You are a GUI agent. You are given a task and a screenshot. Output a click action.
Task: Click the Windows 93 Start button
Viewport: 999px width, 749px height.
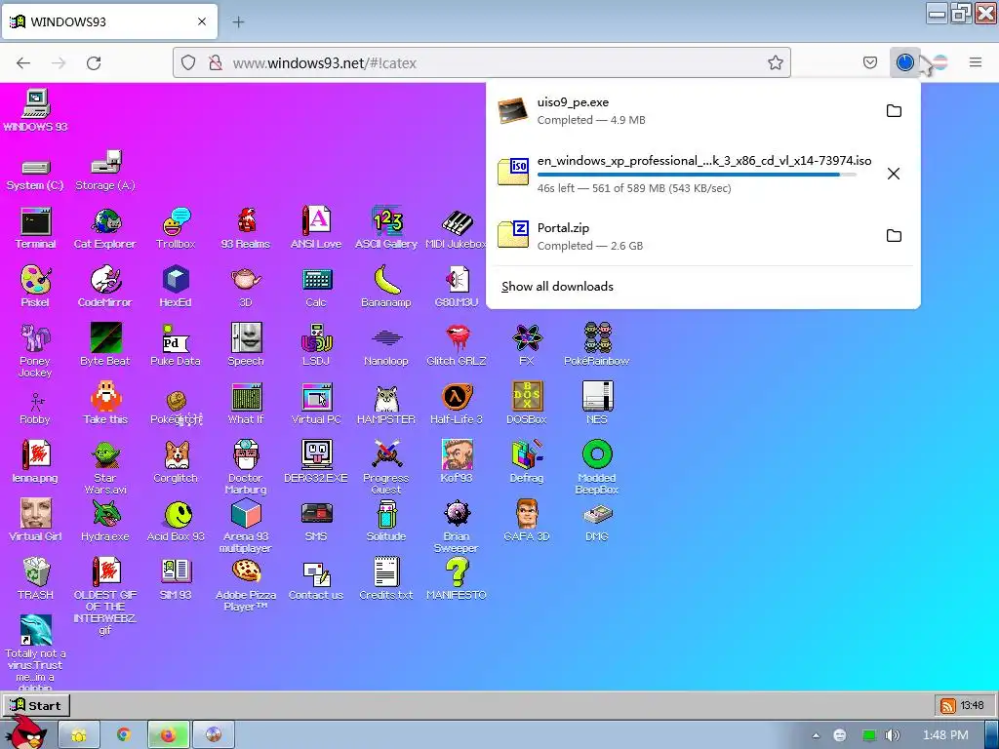[36, 705]
